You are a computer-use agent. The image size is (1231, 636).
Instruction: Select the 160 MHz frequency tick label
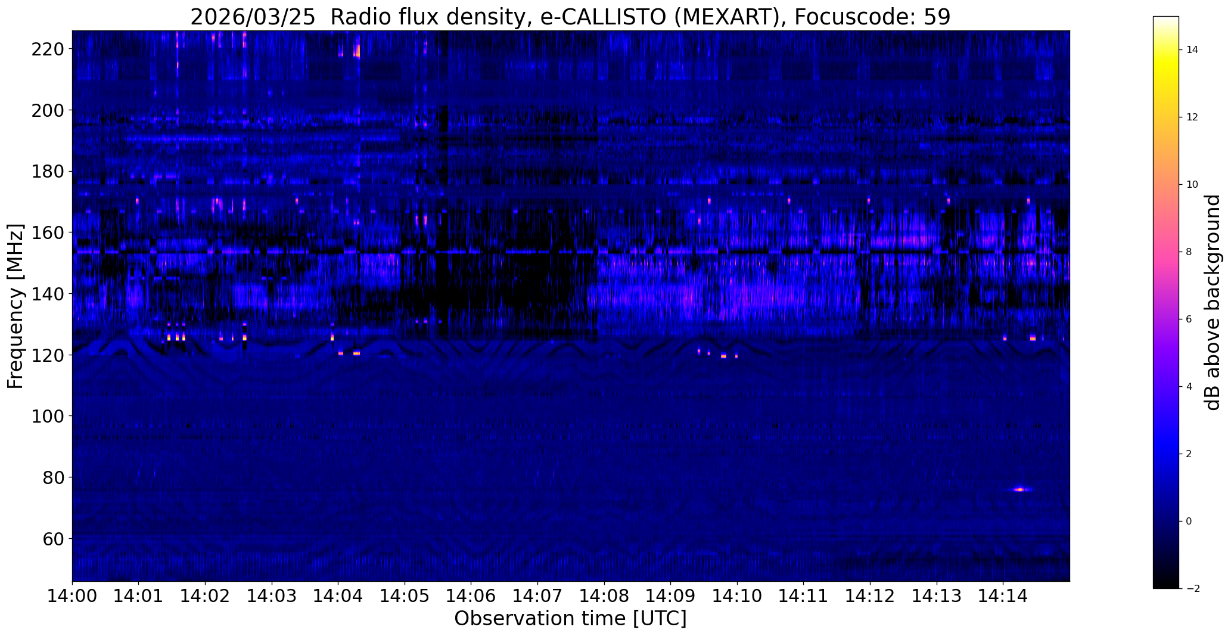coord(48,232)
